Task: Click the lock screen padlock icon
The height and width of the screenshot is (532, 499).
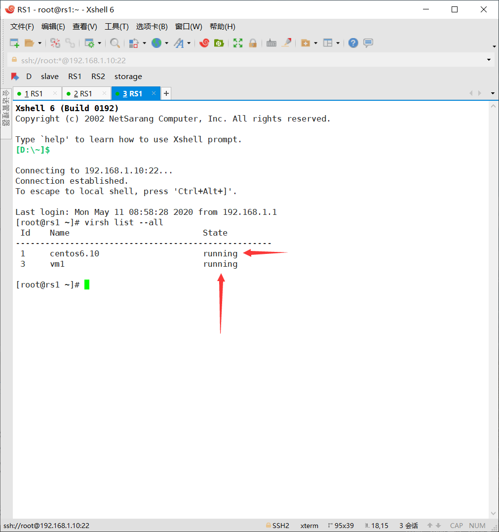Action: pos(253,43)
